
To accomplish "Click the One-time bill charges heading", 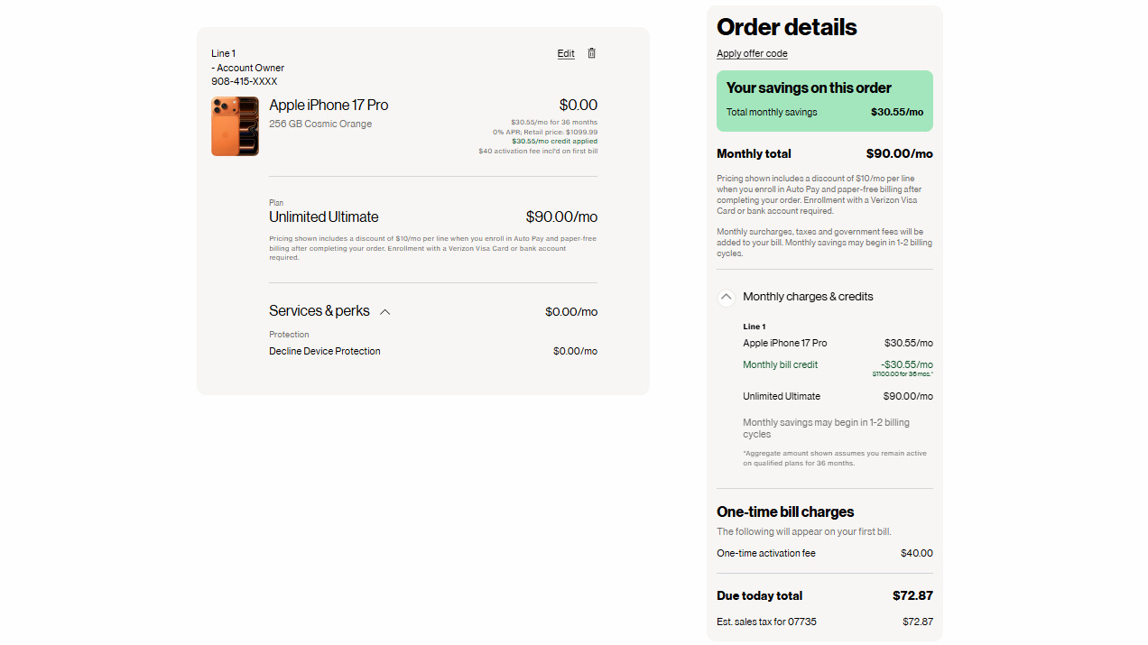I will (785, 511).
